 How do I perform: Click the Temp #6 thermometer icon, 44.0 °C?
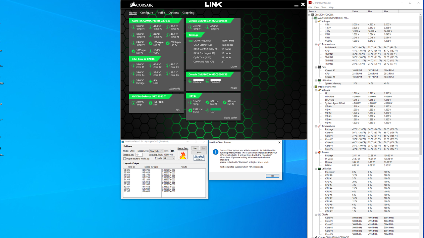[168, 35]
